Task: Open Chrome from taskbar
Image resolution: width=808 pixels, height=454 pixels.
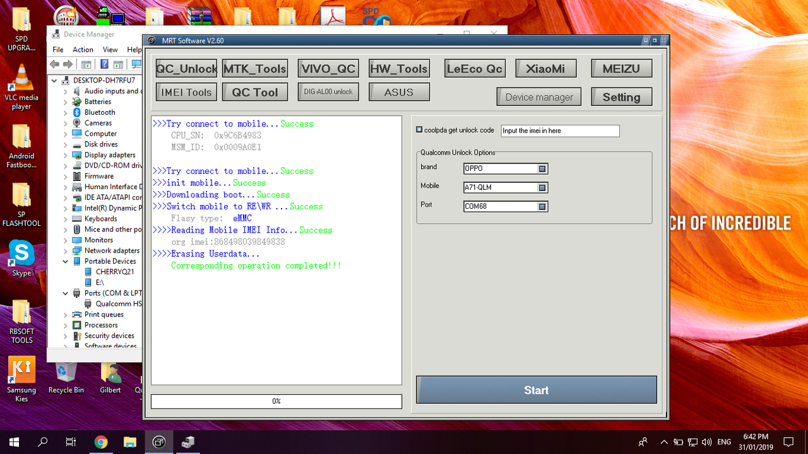Action: pyautogui.click(x=101, y=442)
